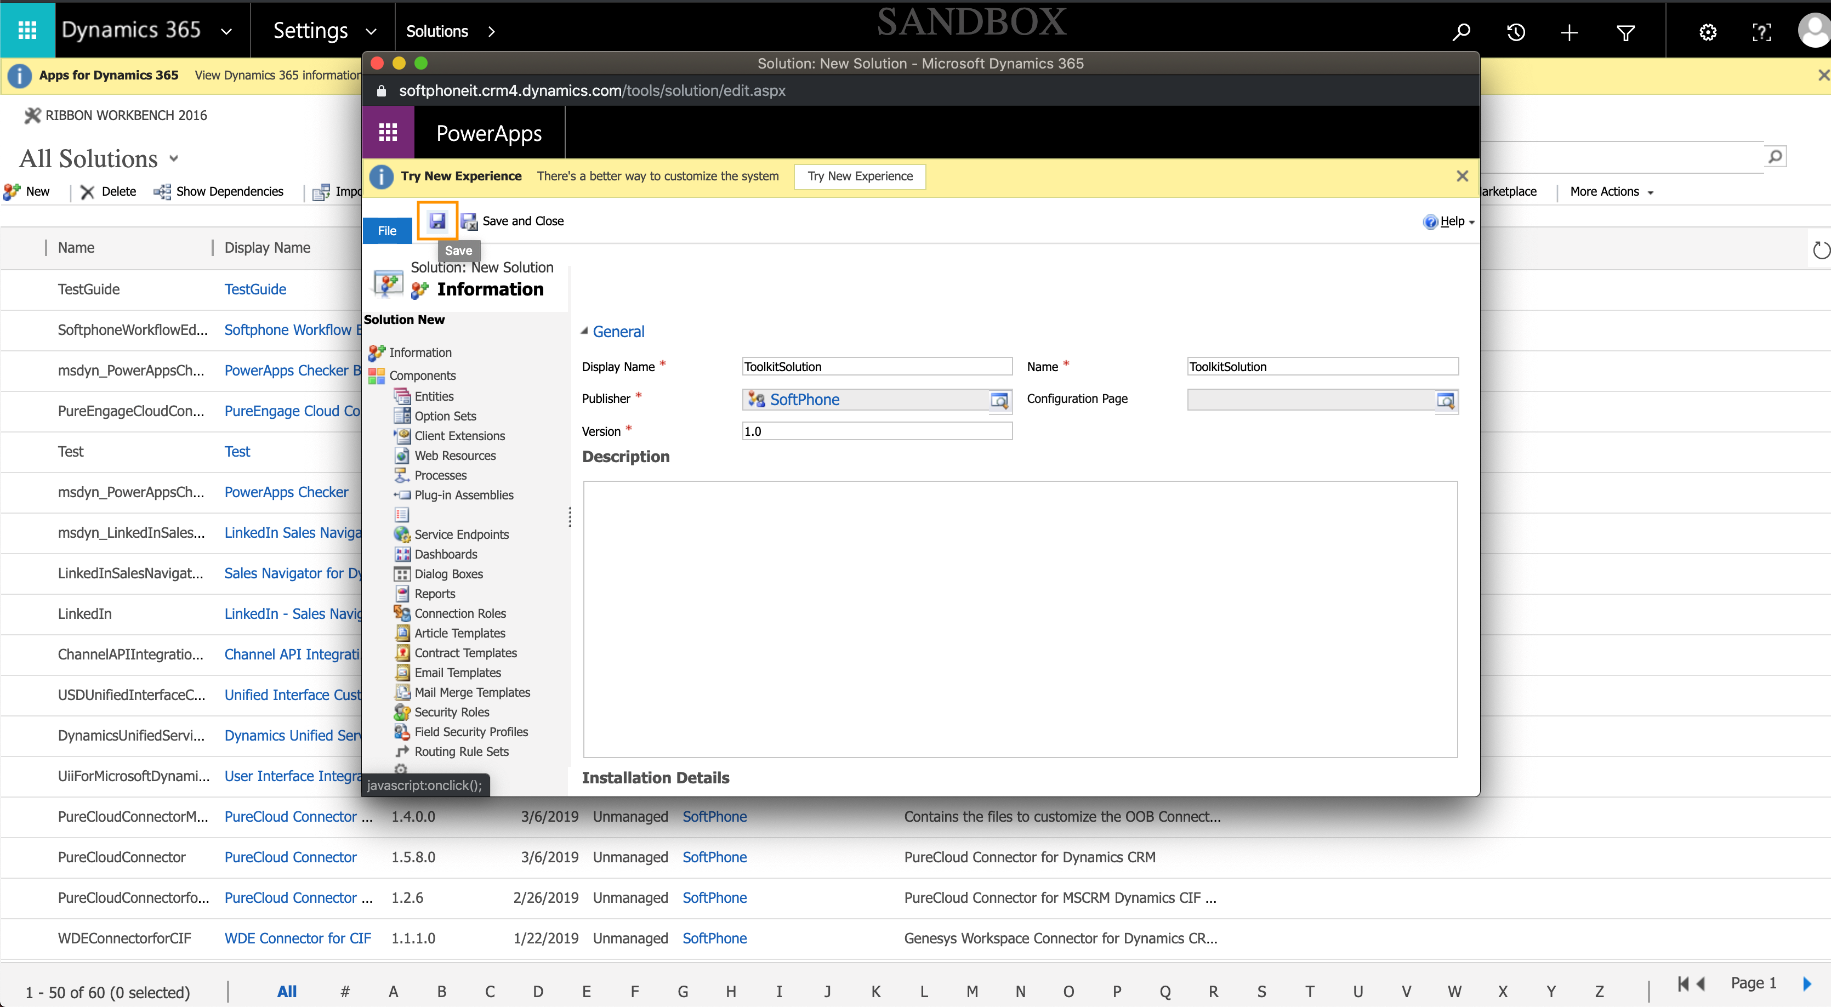Open the Dynamics 365 app launcher waffle
Screen dimensions: 1831x1007
(27, 30)
